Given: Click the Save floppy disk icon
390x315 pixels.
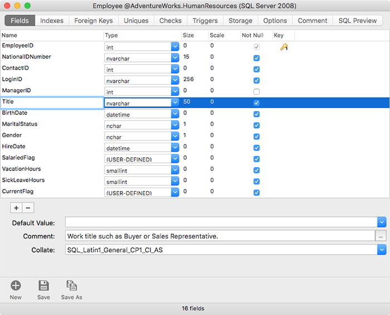Looking at the screenshot, I should [x=43, y=285].
